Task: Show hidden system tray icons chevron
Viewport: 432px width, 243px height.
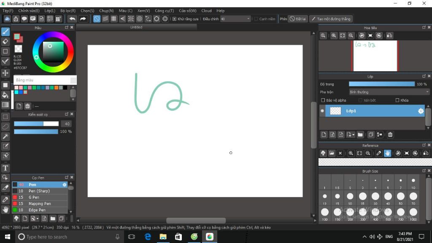Action: pyautogui.click(x=364, y=237)
